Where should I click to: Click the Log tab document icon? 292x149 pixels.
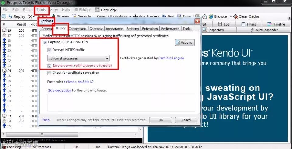[220, 24]
